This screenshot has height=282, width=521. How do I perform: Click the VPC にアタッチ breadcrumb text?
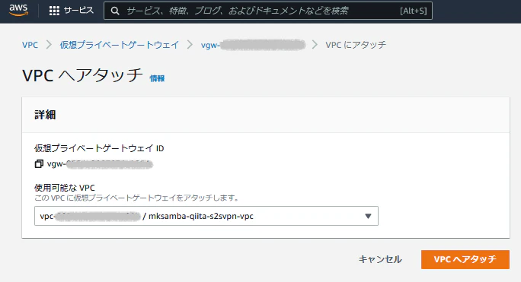(x=356, y=45)
